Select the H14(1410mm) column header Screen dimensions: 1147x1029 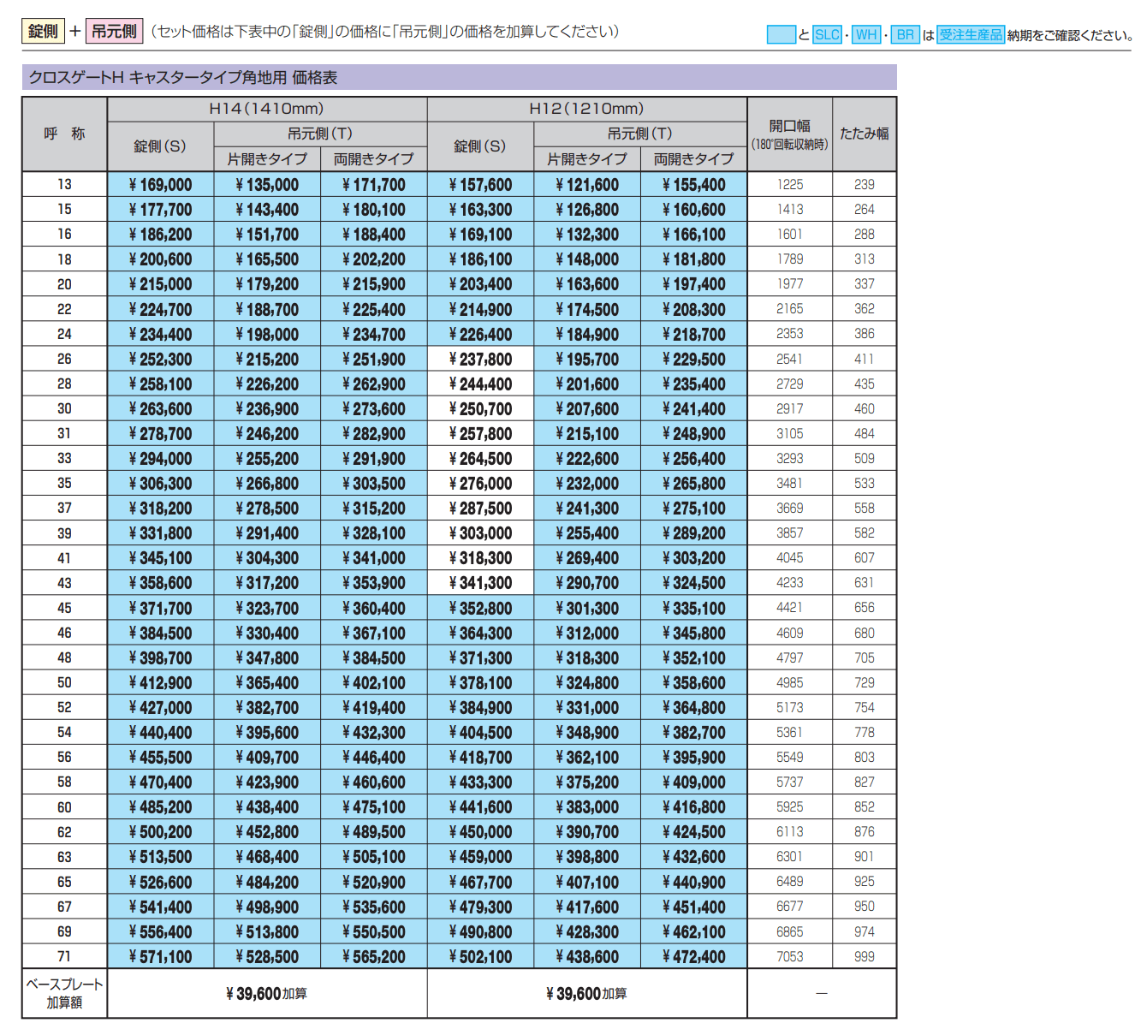click(267, 109)
